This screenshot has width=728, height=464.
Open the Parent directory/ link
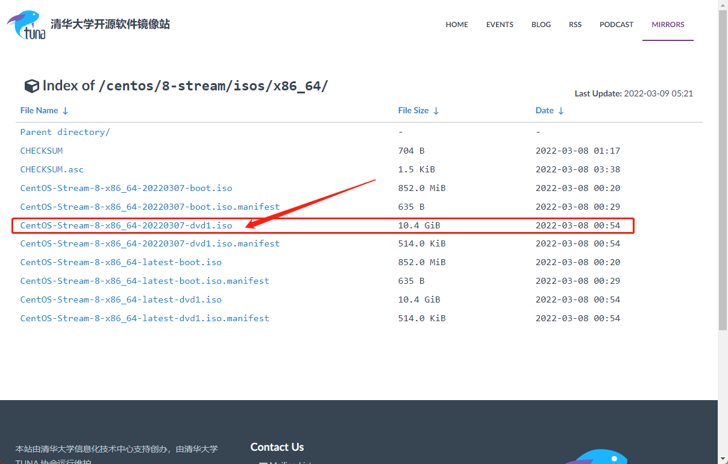pos(65,132)
